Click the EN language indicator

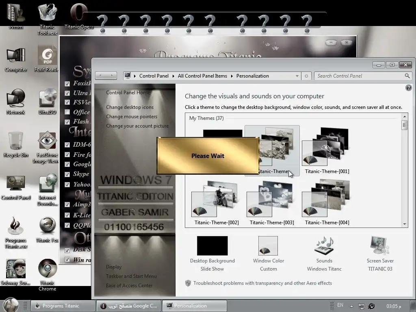[x=340, y=305]
